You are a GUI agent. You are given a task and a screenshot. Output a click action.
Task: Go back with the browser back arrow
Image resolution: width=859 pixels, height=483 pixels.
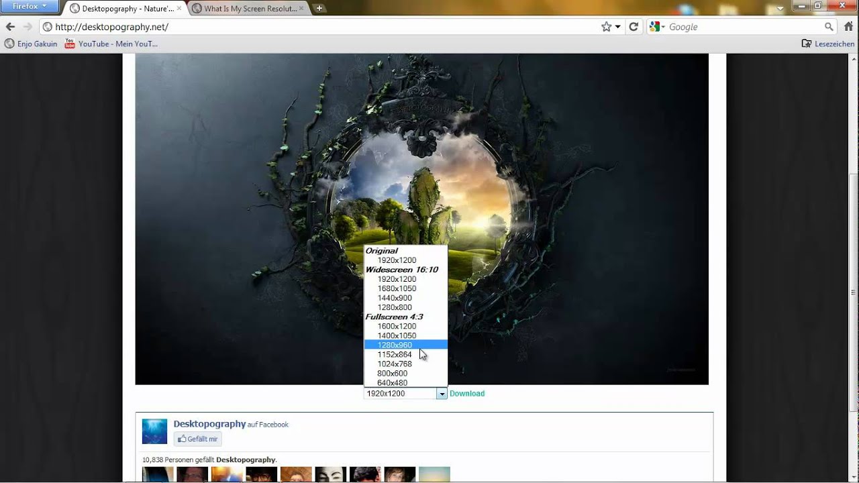click(10, 27)
